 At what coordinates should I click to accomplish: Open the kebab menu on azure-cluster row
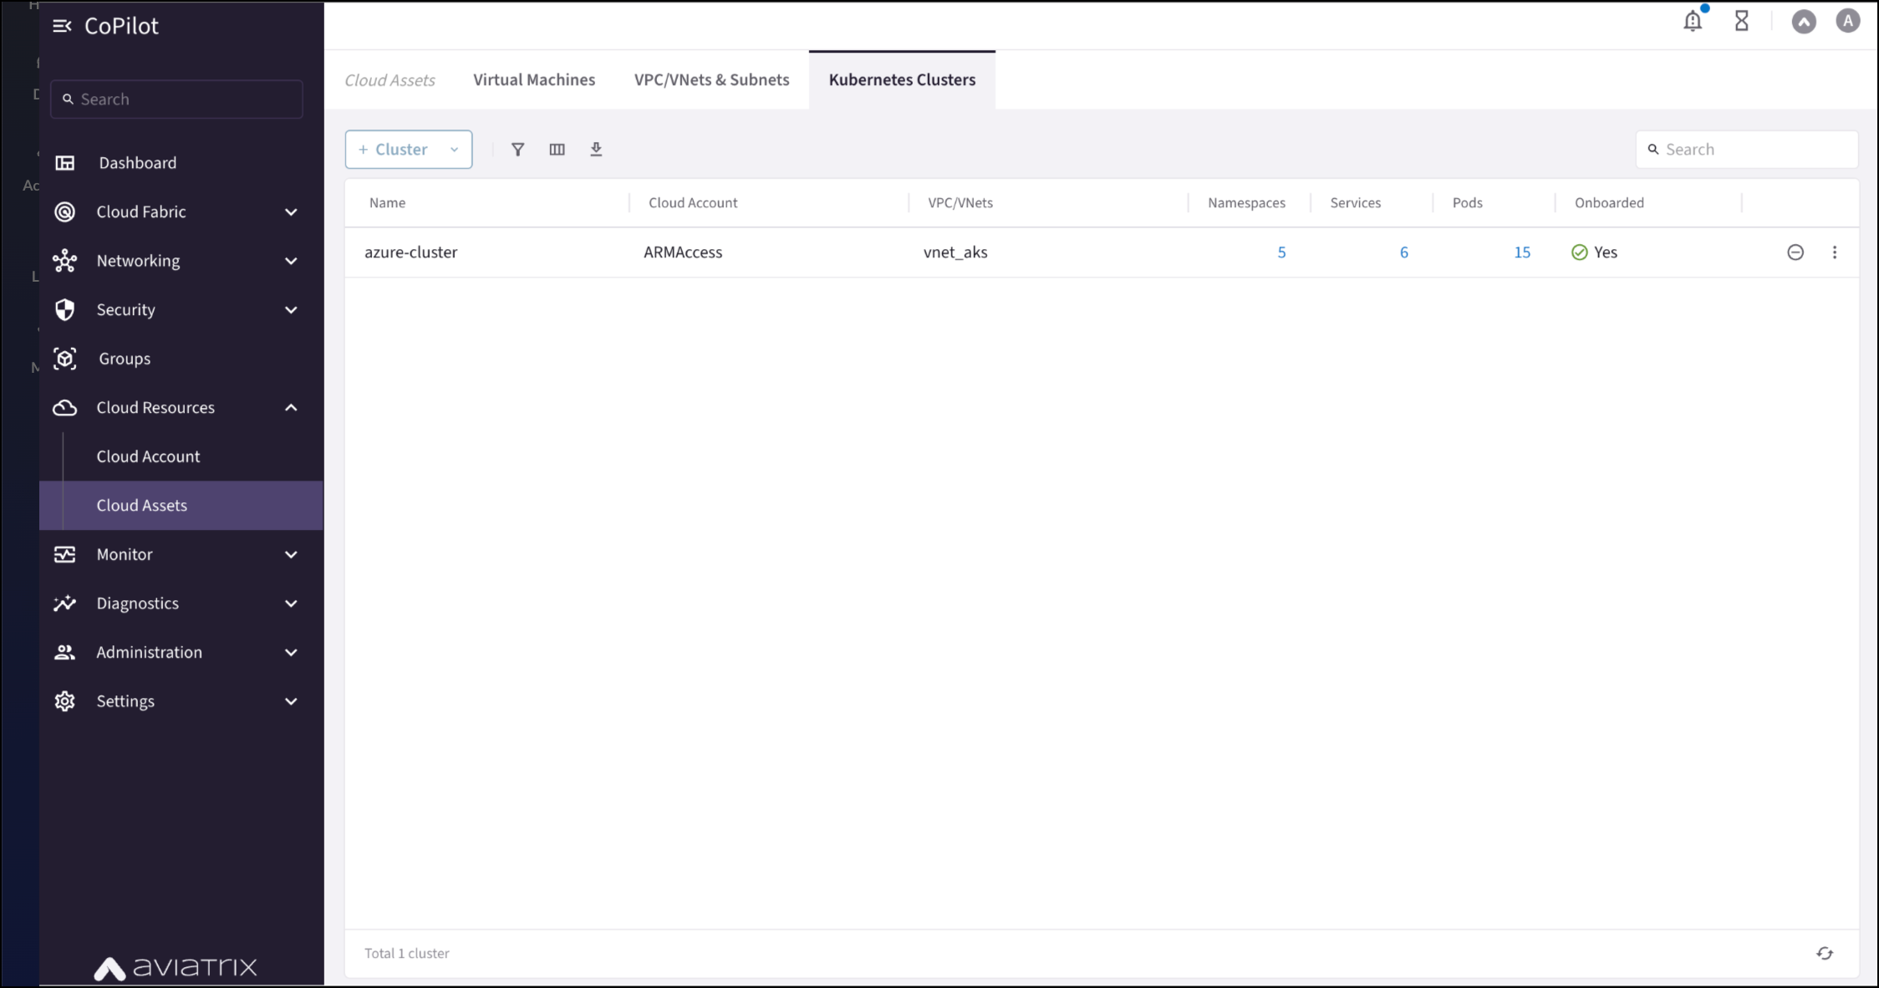(x=1835, y=252)
